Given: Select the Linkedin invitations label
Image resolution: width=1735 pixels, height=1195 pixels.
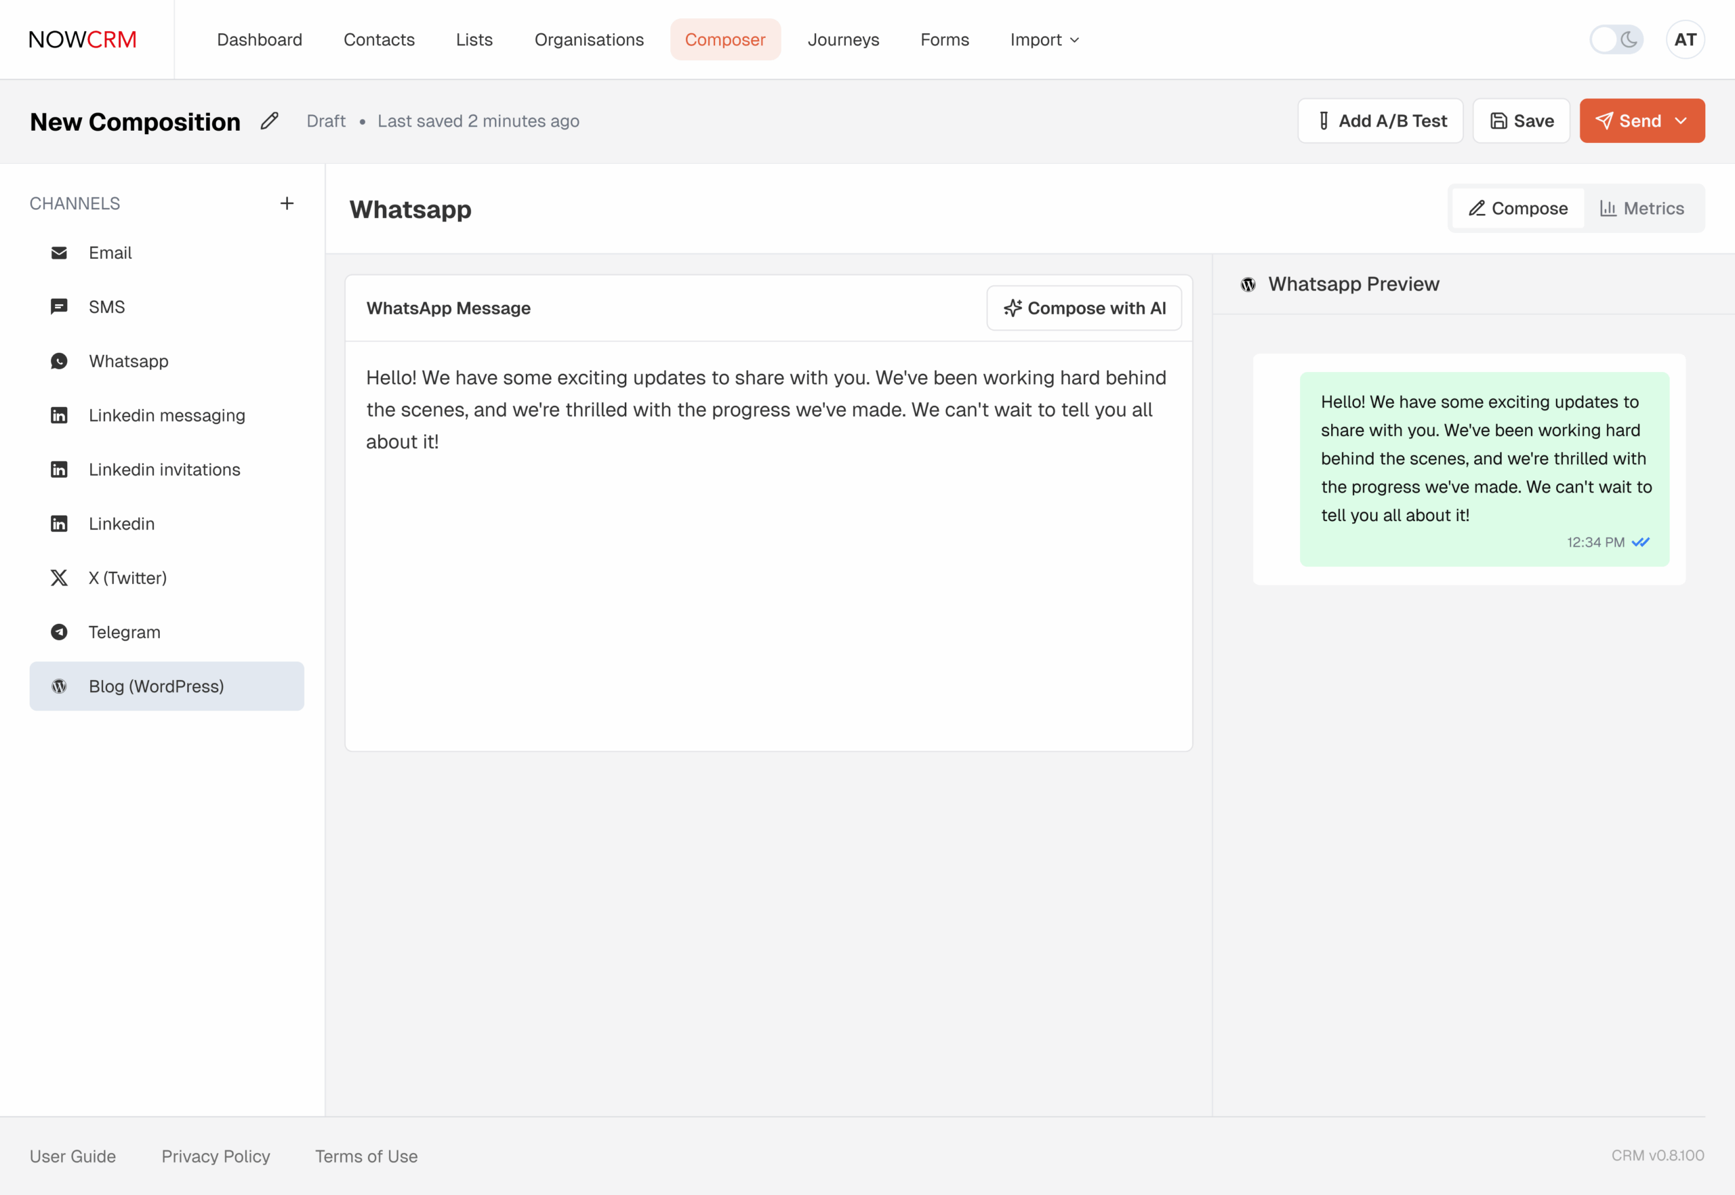Looking at the screenshot, I should [165, 469].
